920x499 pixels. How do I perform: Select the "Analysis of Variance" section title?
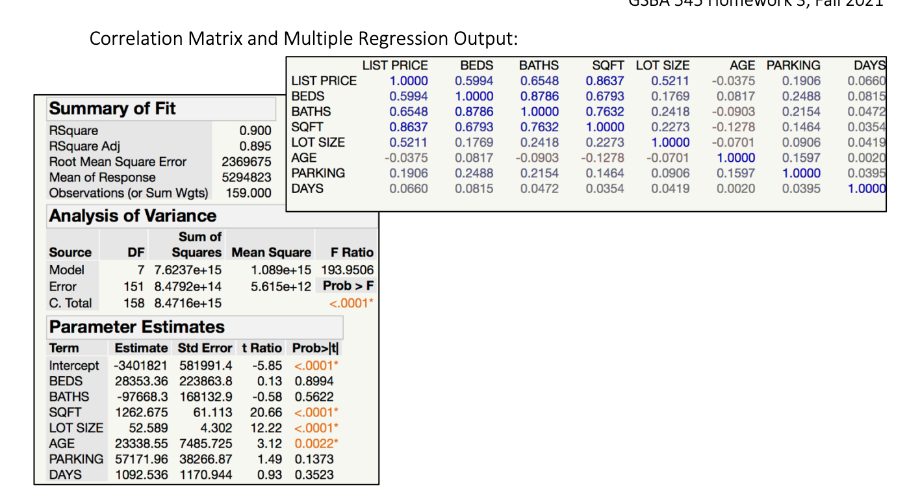(133, 216)
